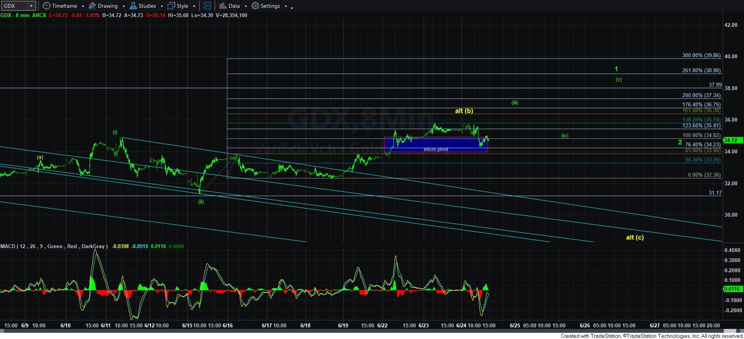Click the 100.00% (34.82) Fibonacci label

click(701, 136)
